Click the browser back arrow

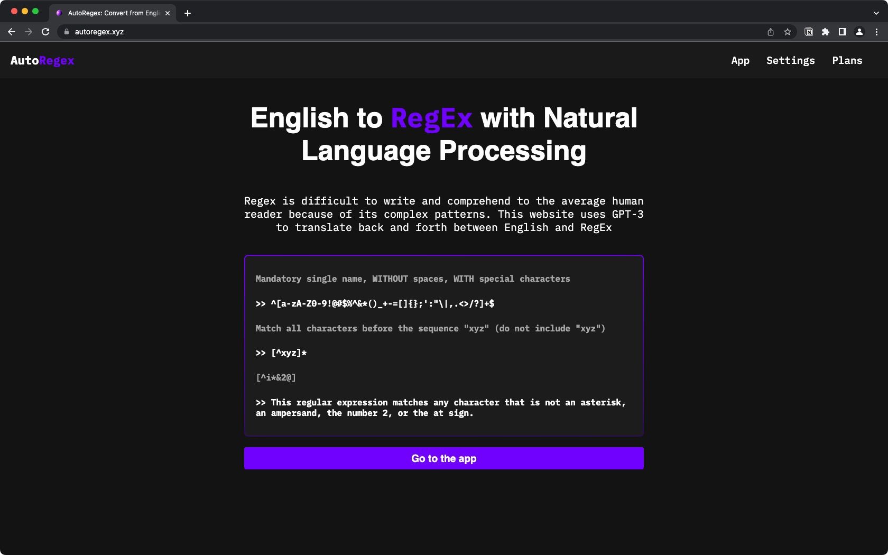tap(12, 32)
